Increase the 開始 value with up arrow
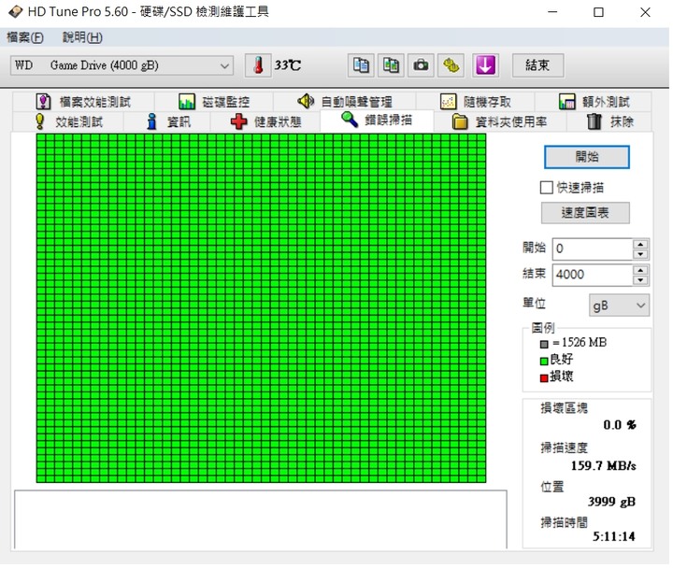The height and width of the screenshot is (568, 673). [640, 244]
